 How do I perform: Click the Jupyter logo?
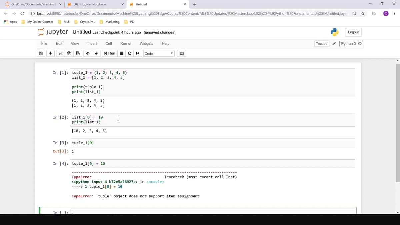point(53,32)
